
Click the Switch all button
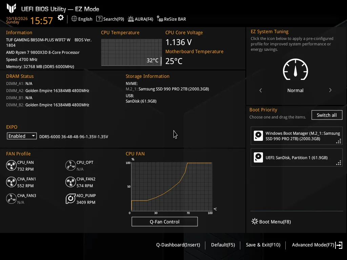[327, 115]
